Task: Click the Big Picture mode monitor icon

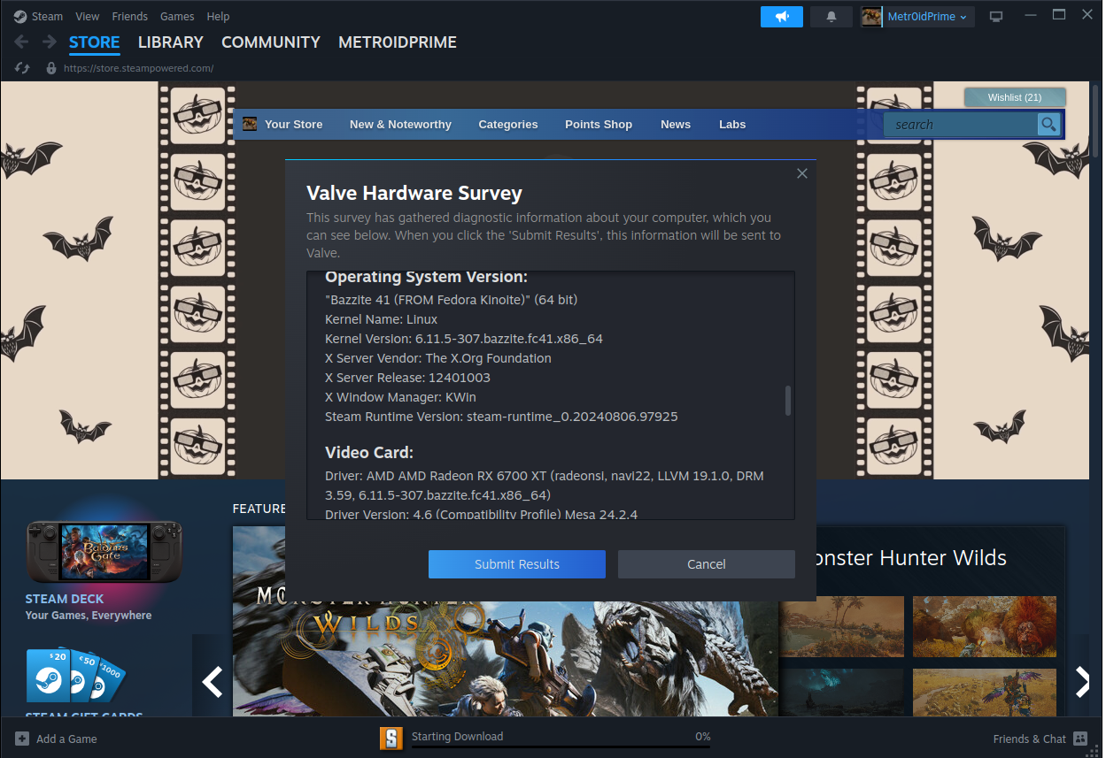Action: point(996,17)
